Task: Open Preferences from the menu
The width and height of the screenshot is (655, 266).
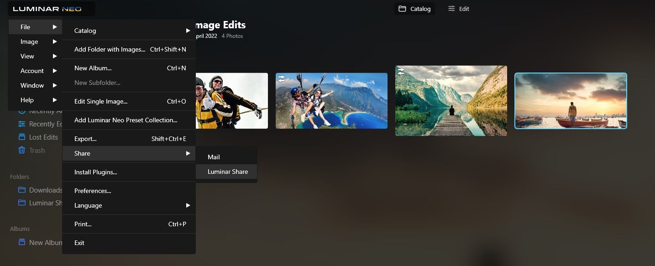Action: (129, 191)
